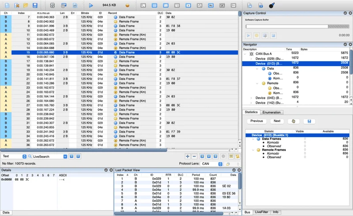Collapse Data Frames in Statistics
Screen dimensions: 353x216
pos(253,139)
